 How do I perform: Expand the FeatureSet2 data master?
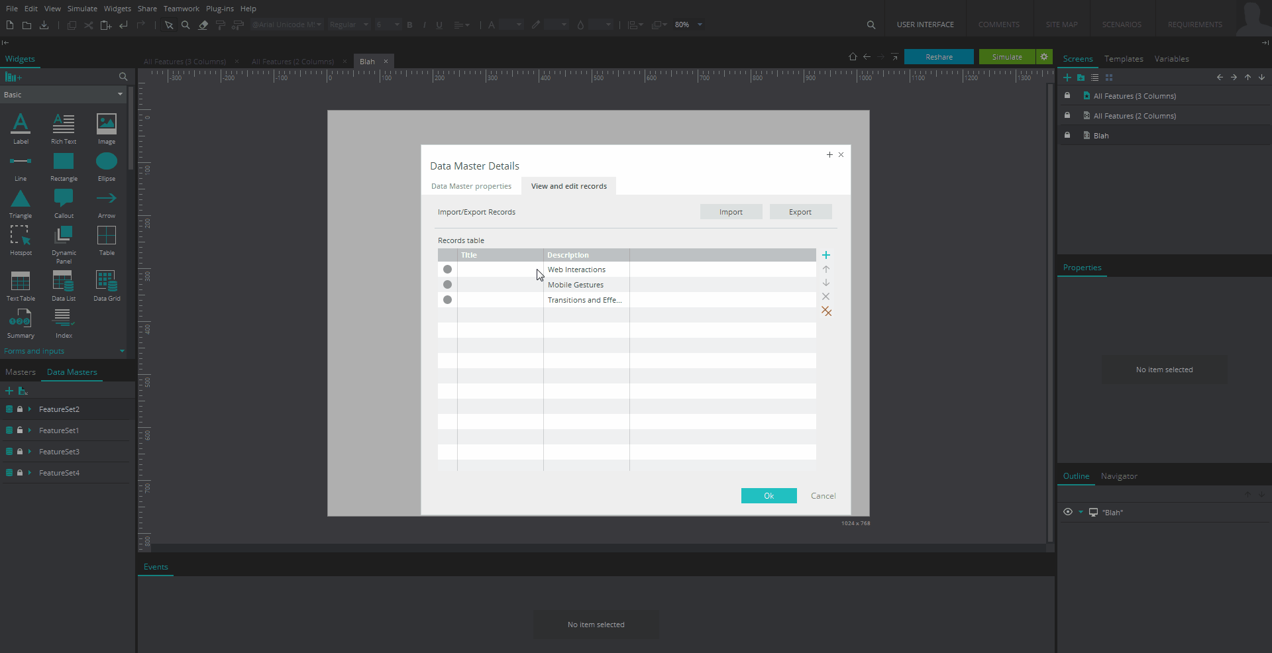(x=30, y=409)
